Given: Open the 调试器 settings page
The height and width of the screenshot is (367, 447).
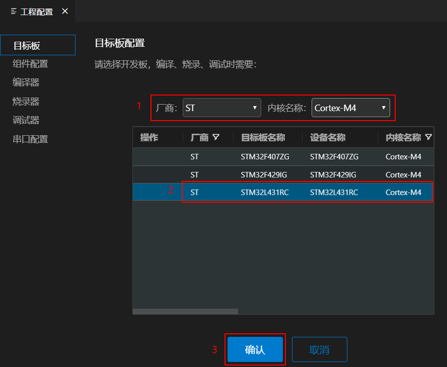Looking at the screenshot, I should point(26,120).
